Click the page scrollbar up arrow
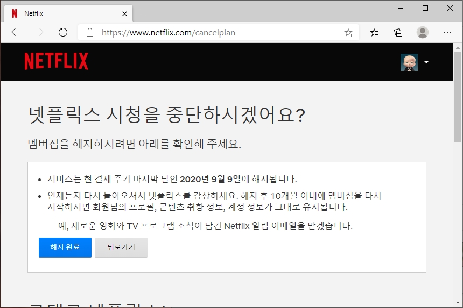463x308 pixels. pyautogui.click(x=458, y=47)
